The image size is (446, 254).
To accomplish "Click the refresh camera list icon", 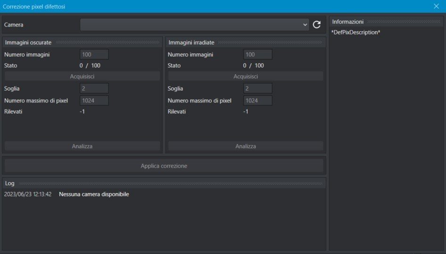I will 316,25.
